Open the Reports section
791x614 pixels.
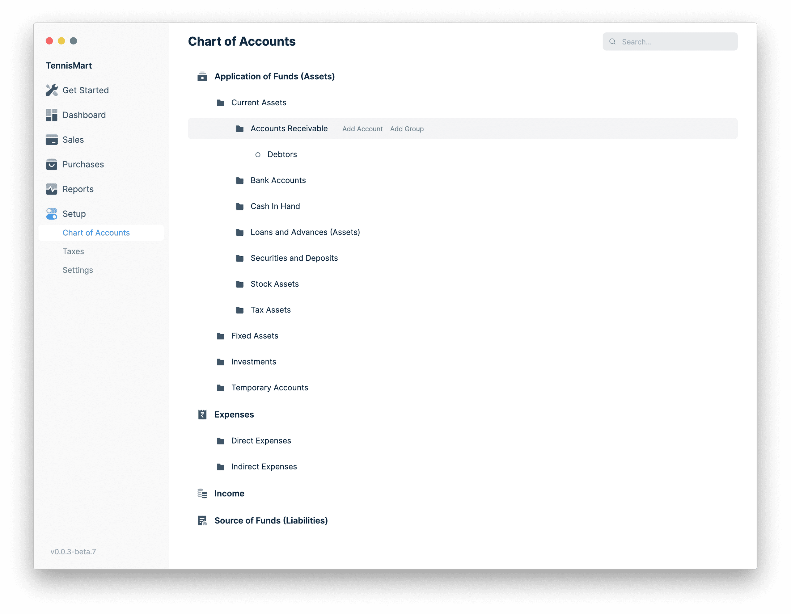tap(78, 189)
